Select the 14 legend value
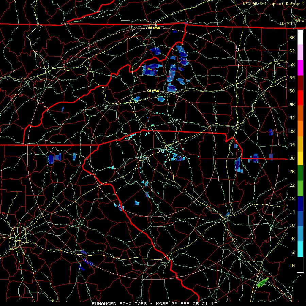 (x=292, y=212)
